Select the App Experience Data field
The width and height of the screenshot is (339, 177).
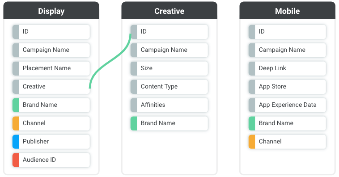(287, 105)
